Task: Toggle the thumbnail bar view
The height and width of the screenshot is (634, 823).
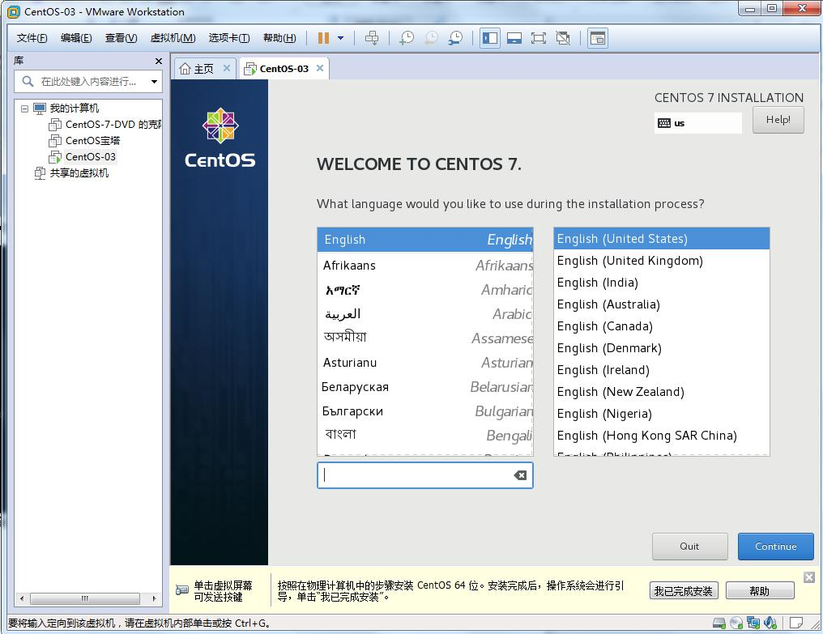Action: tap(514, 38)
